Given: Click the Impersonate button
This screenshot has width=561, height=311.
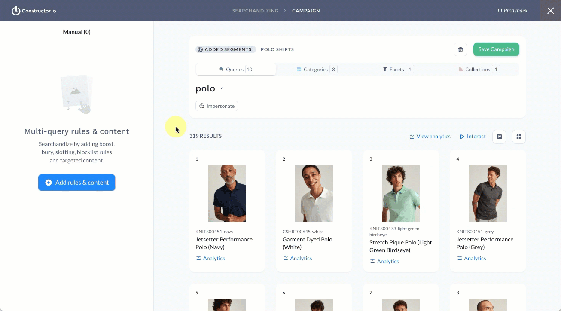Looking at the screenshot, I should [216, 106].
